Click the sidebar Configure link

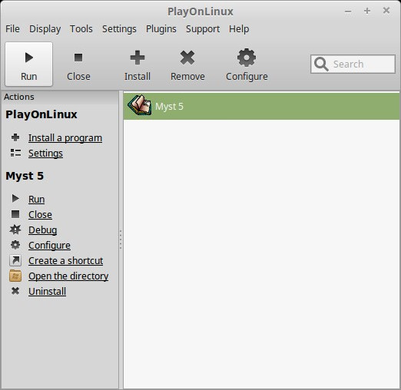tap(49, 246)
